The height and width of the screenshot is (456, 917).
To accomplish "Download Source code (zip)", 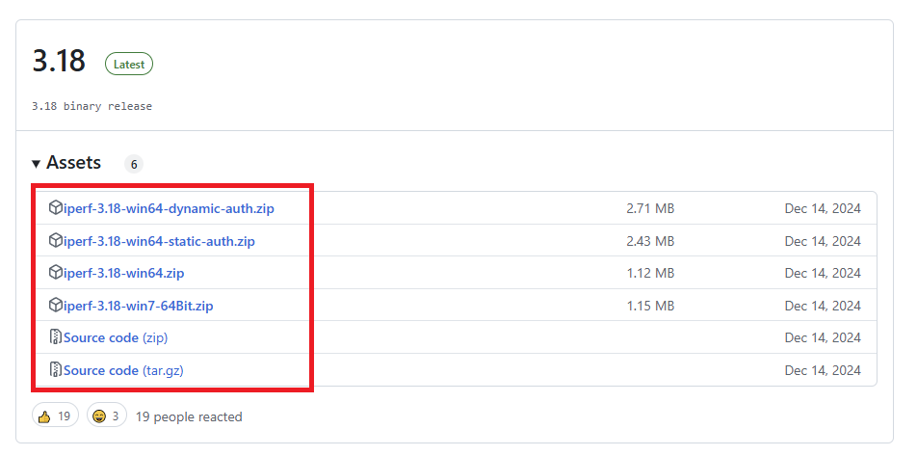I will 116,337.
